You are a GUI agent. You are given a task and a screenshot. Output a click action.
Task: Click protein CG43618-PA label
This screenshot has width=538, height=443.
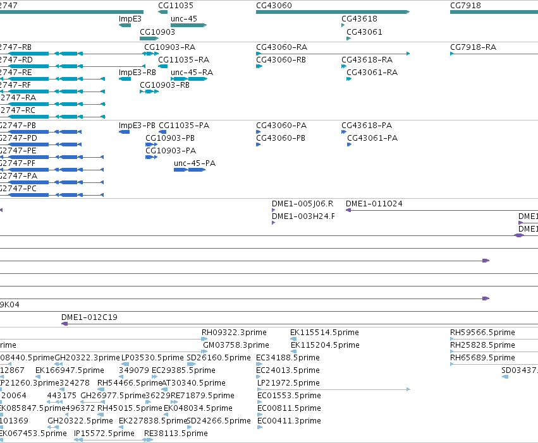point(367,126)
